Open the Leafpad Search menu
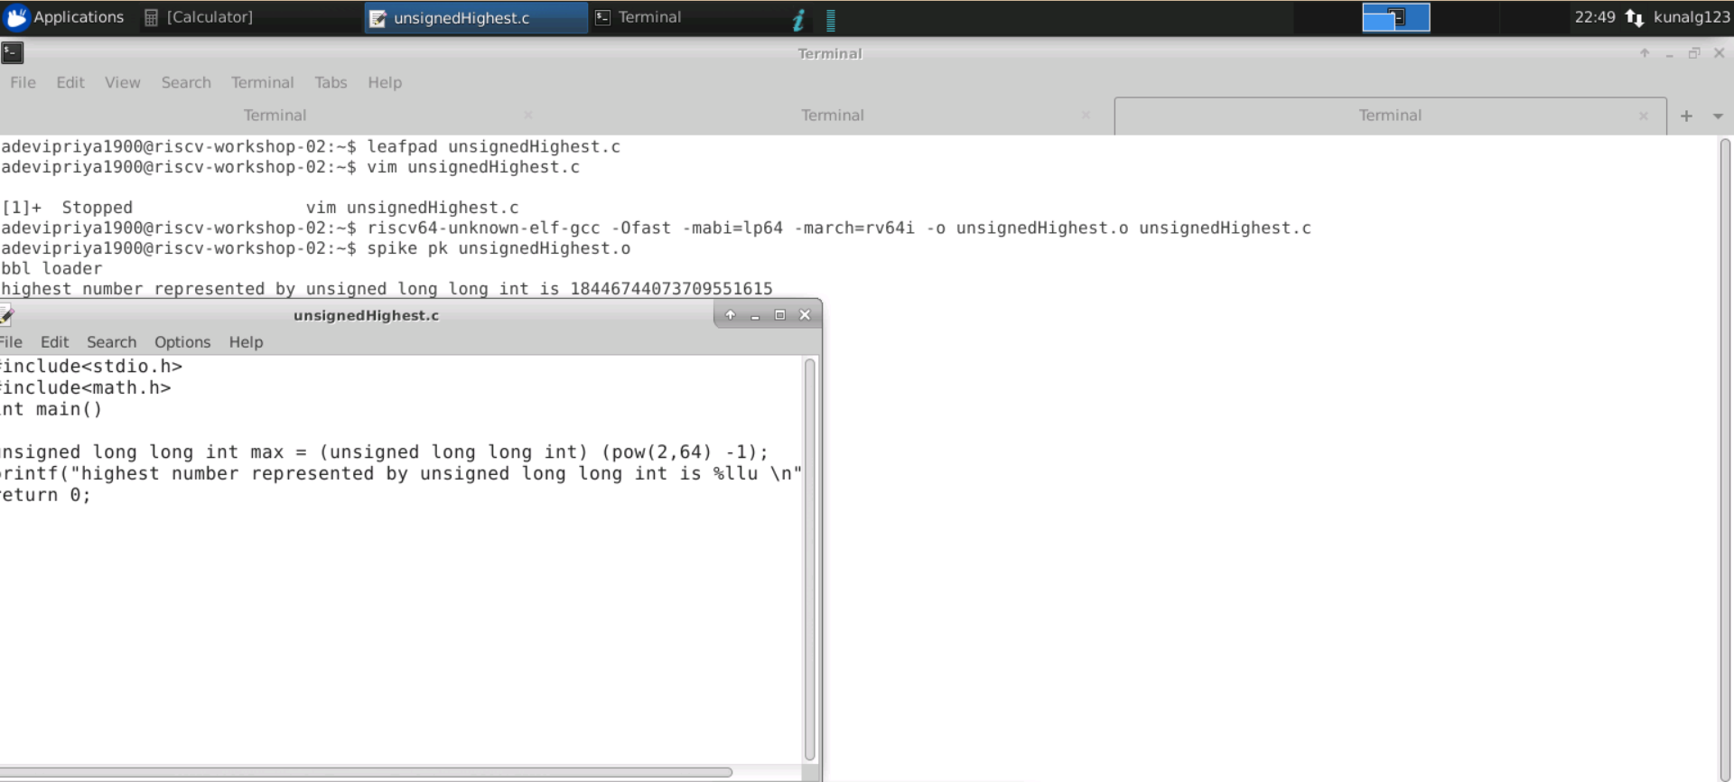This screenshot has height=782, width=1734. [111, 342]
